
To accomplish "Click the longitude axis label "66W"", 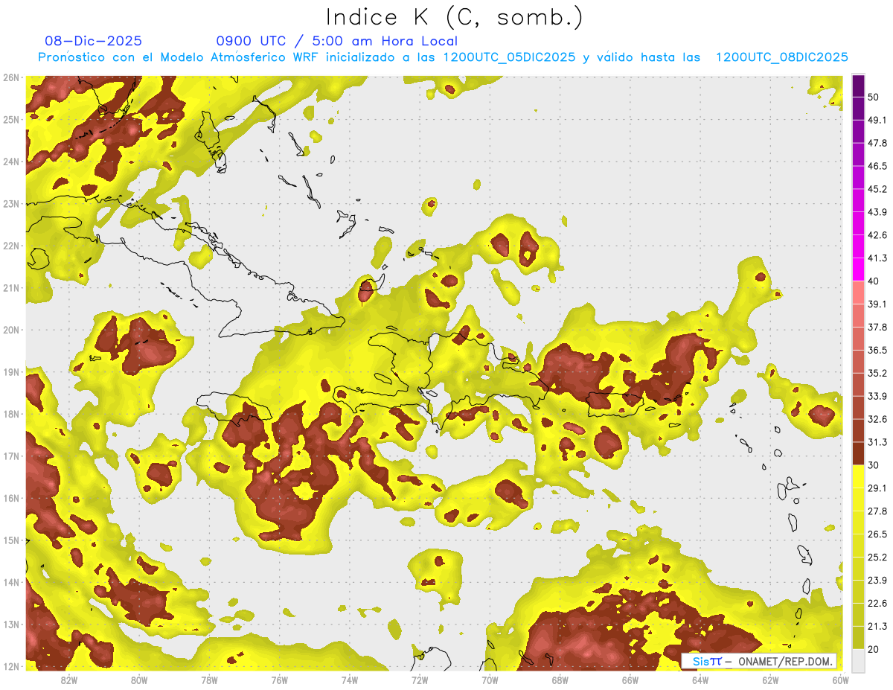I will 630,680.
